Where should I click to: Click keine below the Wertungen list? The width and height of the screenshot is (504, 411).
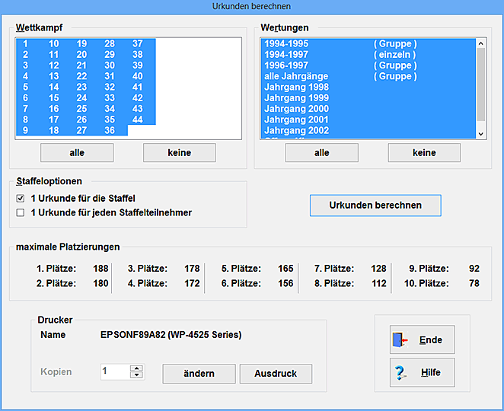[x=424, y=153]
